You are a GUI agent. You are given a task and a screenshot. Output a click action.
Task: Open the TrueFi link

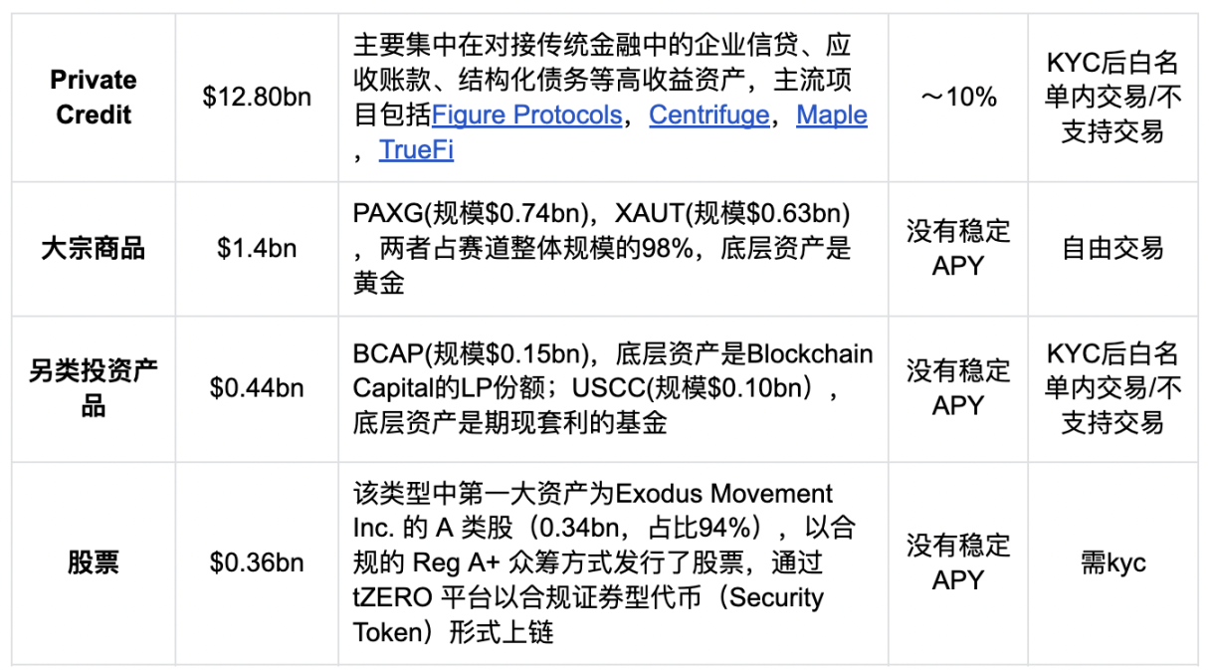tap(416, 150)
